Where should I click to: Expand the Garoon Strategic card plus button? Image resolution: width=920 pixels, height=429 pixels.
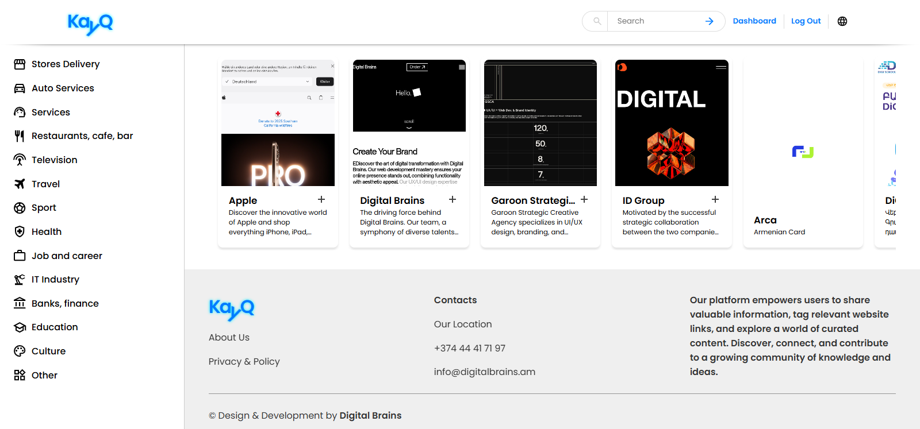(584, 199)
